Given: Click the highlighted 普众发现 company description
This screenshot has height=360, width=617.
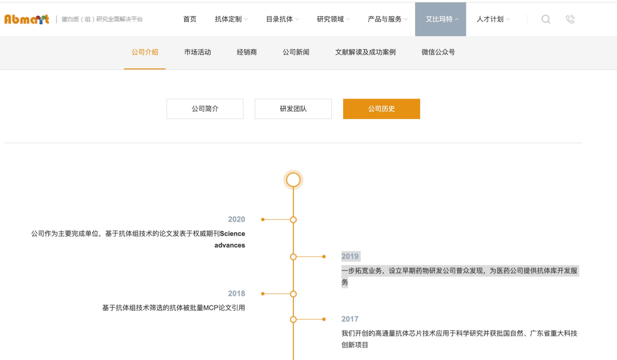Looking at the screenshot, I should coord(460,277).
